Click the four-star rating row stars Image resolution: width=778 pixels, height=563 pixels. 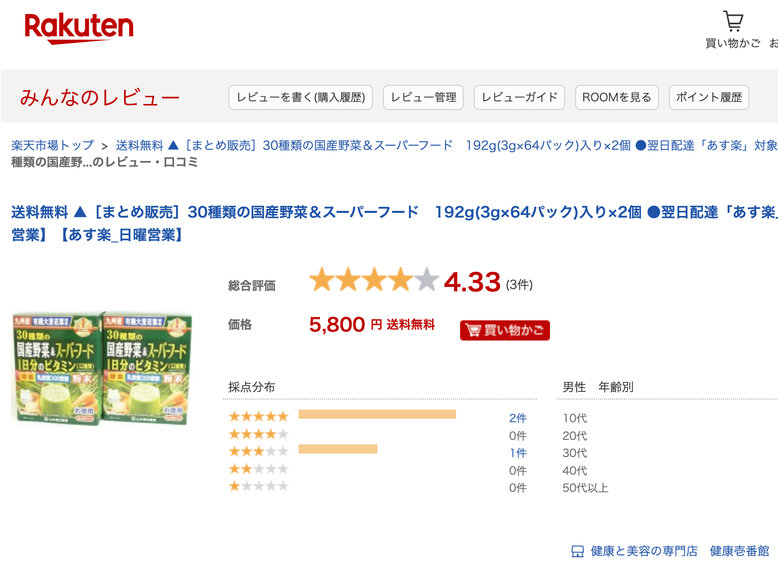258,434
